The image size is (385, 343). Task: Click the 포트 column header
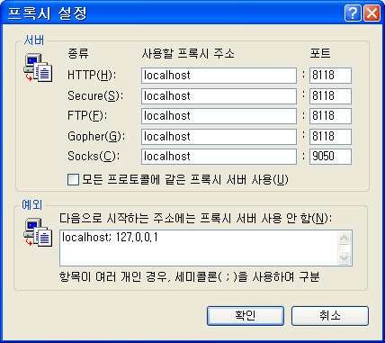[x=320, y=54]
